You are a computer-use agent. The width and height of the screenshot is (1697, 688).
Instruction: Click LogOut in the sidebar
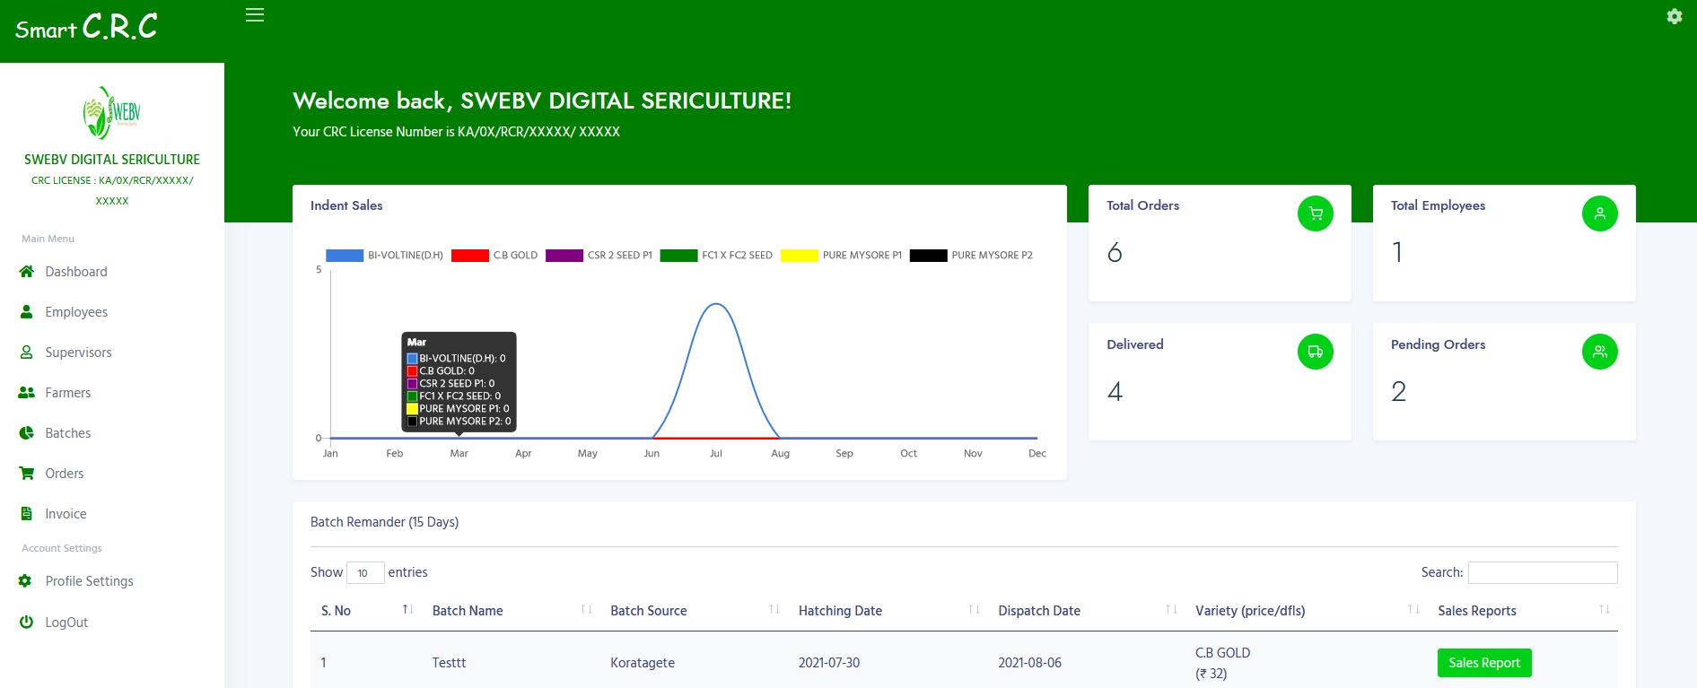(x=66, y=623)
